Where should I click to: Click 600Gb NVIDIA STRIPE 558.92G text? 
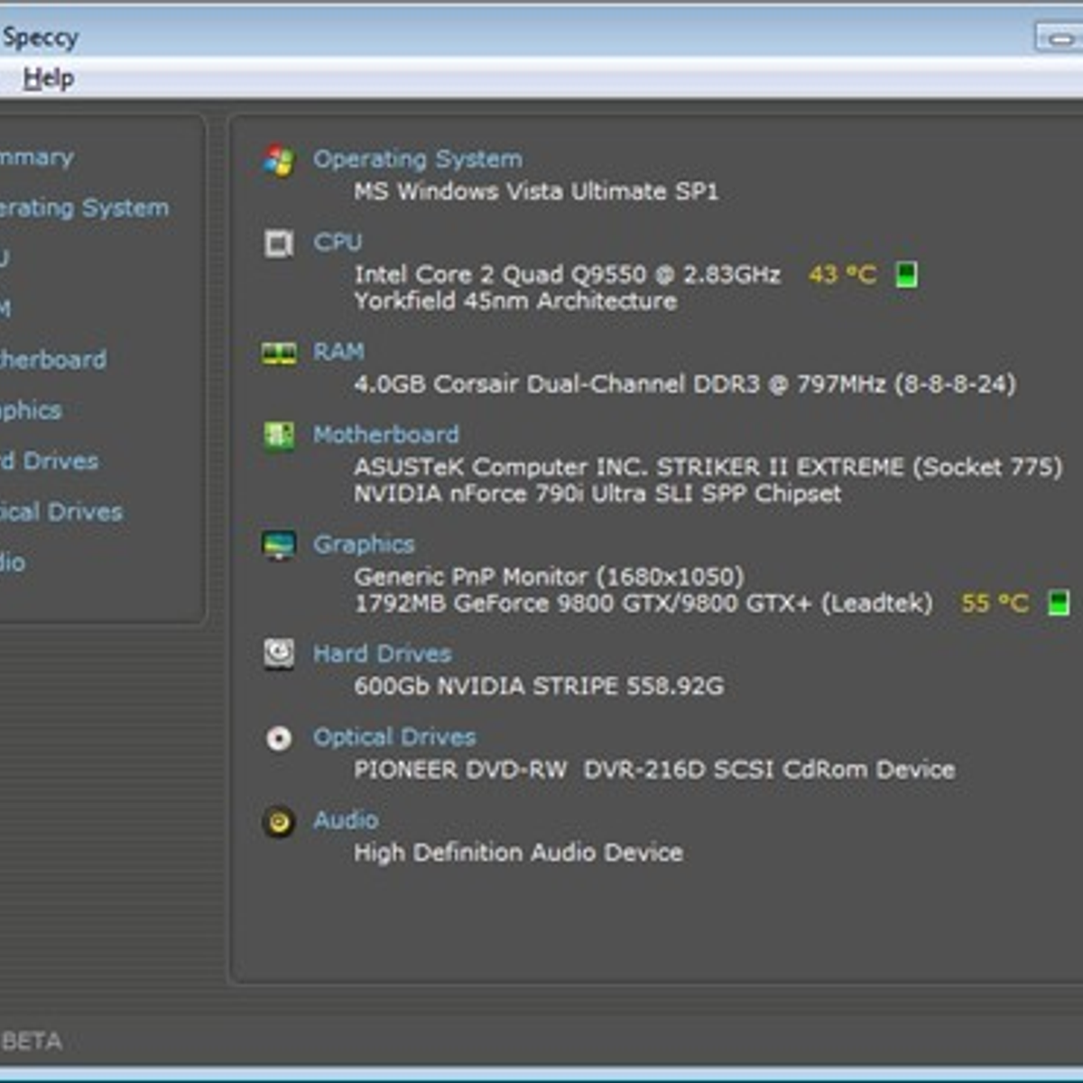pos(539,686)
